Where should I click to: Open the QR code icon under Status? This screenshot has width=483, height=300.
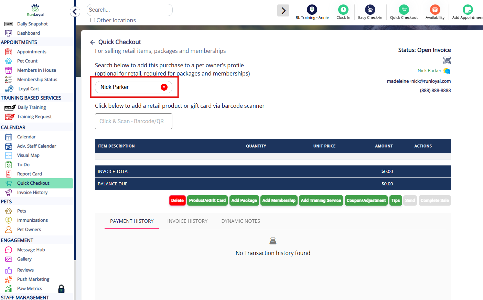tap(447, 60)
